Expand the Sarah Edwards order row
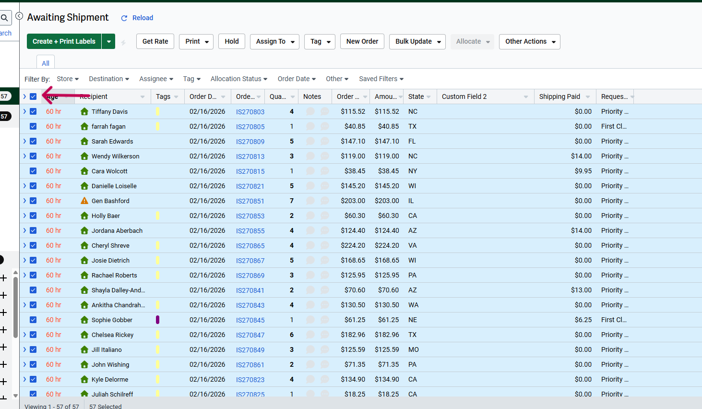 pyautogui.click(x=24, y=141)
